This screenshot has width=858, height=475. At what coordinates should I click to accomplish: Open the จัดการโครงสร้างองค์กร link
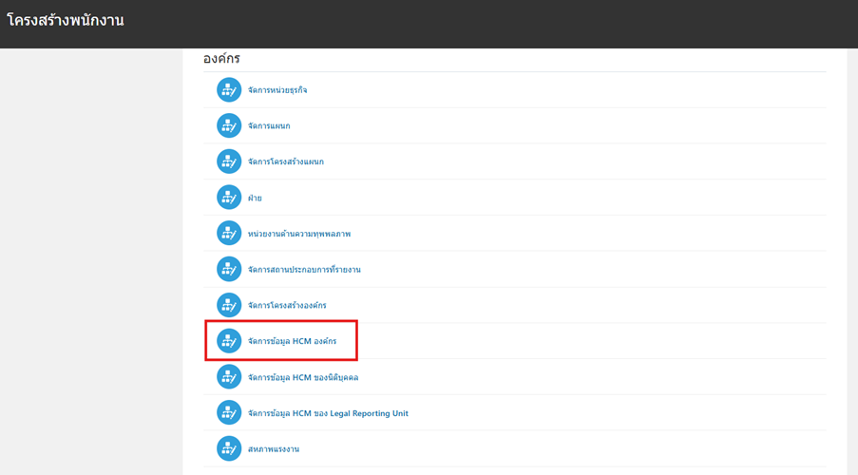pos(287,306)
